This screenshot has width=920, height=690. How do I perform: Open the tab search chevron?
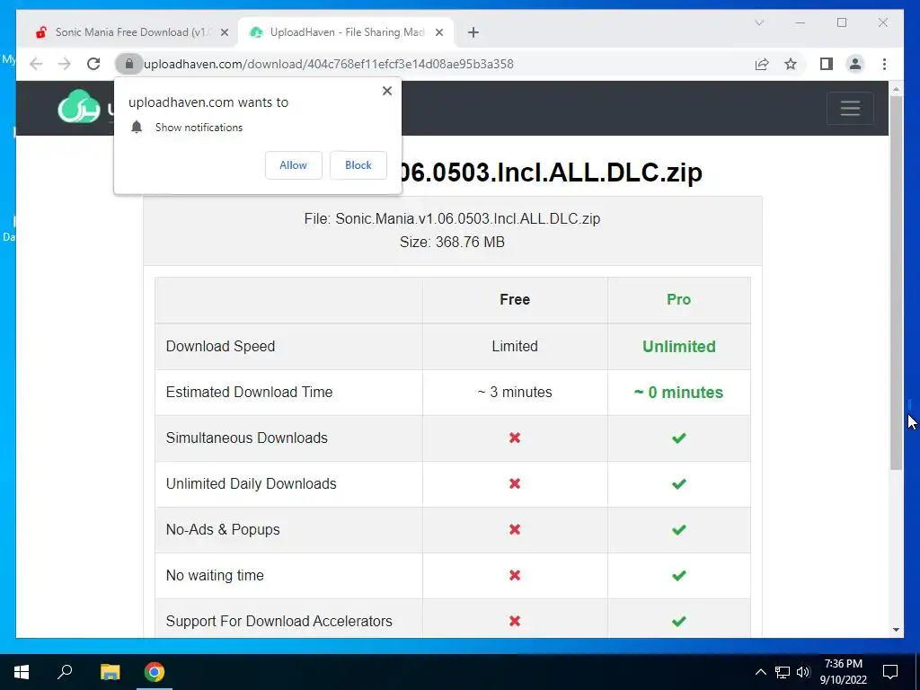(758, 22)
